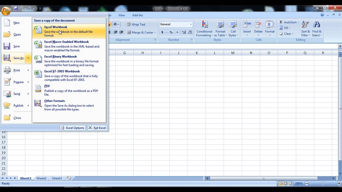The height and width of the screenshot is (192, 342).
Task: Click Merge & Center button
Action: point(140,32)
